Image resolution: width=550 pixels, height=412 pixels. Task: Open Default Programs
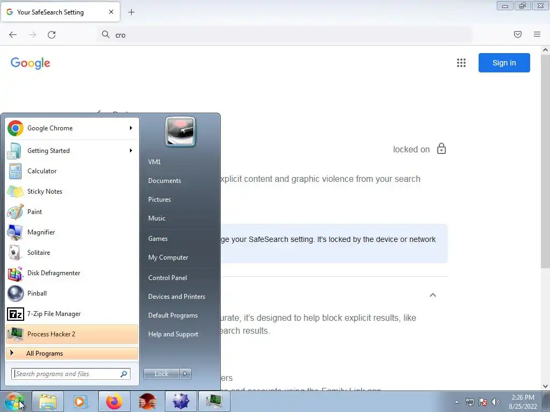(173, 315)
